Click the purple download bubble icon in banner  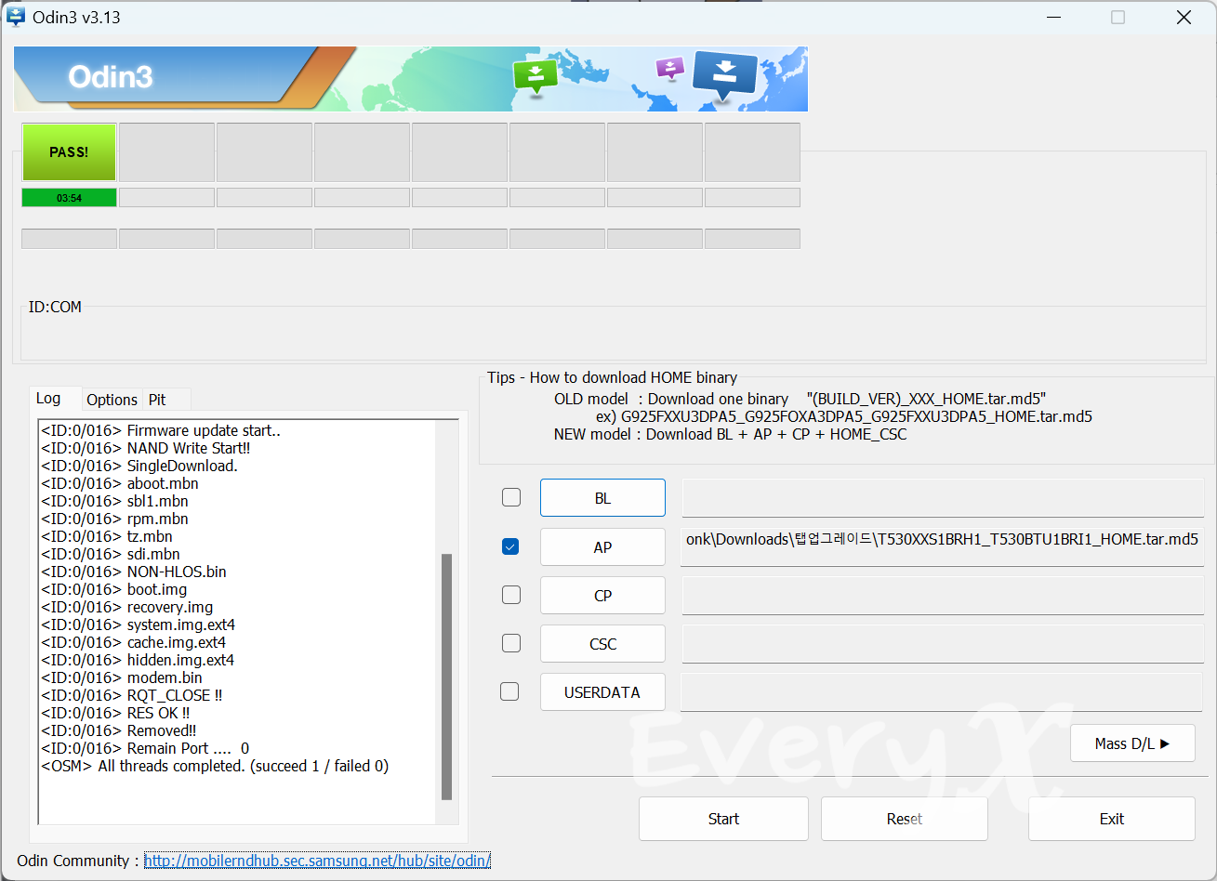pyautogui.click(x=669, y=68)
